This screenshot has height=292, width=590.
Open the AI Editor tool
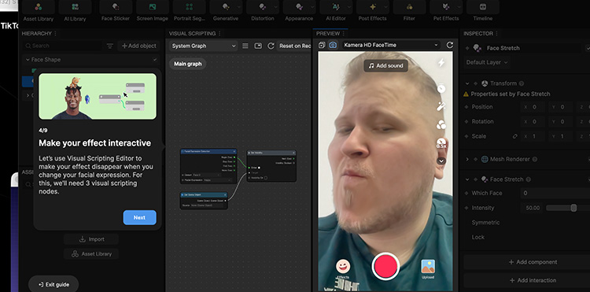click(x=336, y=12)
